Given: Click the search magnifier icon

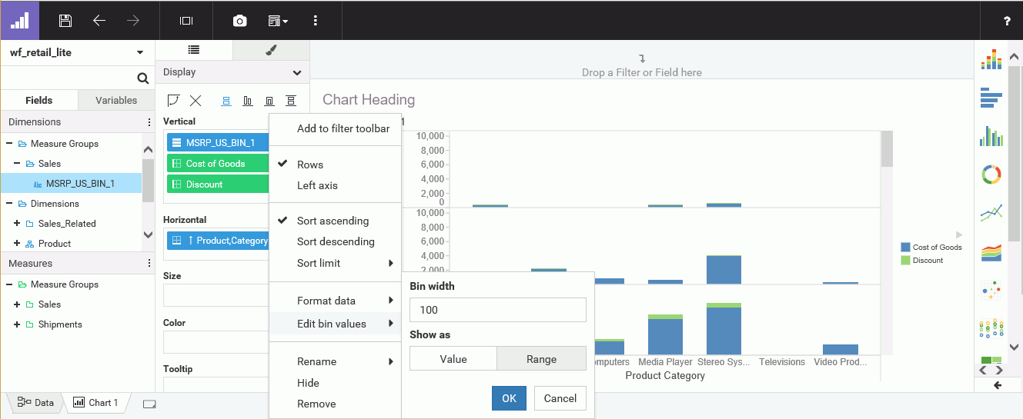Looking at the screenshot, I should coord(142,78).
